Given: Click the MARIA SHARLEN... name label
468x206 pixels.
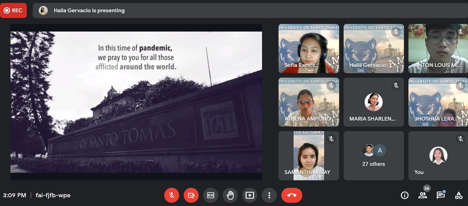Looking at the screenshot, I should tap(372, 119).
